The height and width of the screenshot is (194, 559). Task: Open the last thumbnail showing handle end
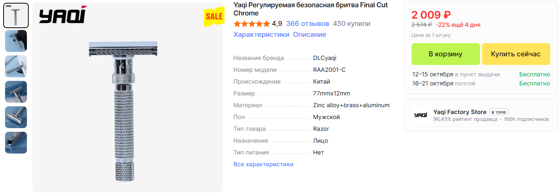point(16,143)
